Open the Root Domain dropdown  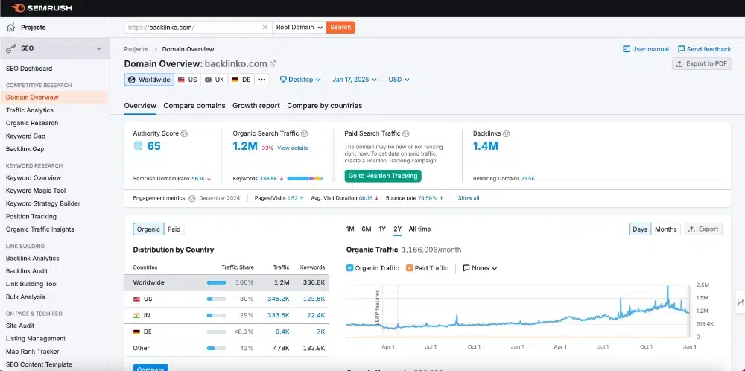tap(299, 28)
